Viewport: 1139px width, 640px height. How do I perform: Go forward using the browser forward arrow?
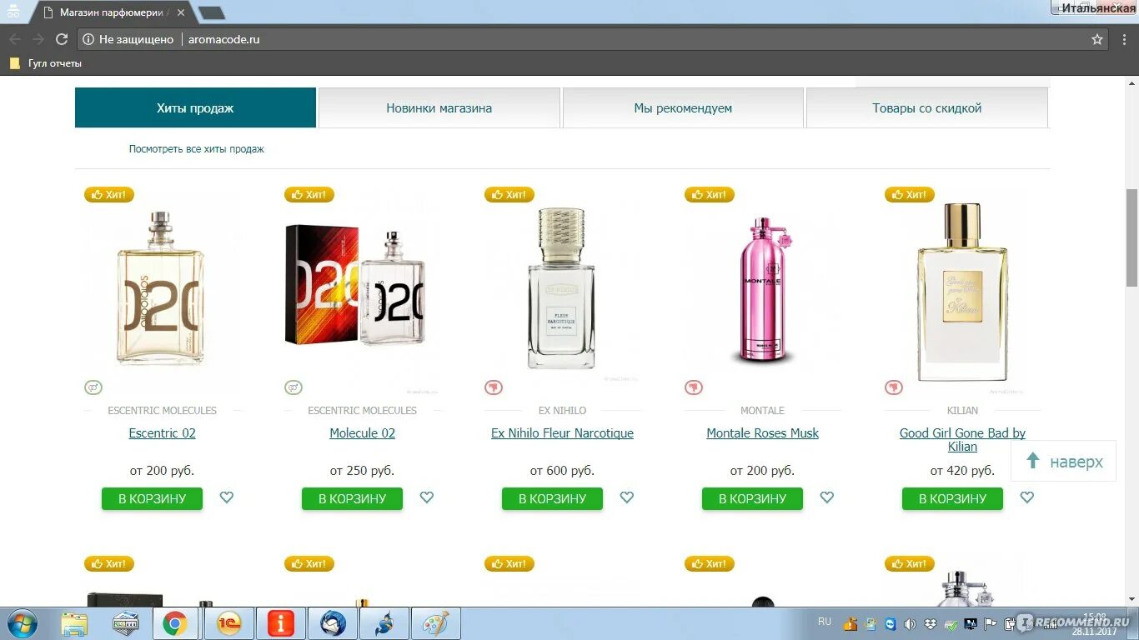(38, 39)
